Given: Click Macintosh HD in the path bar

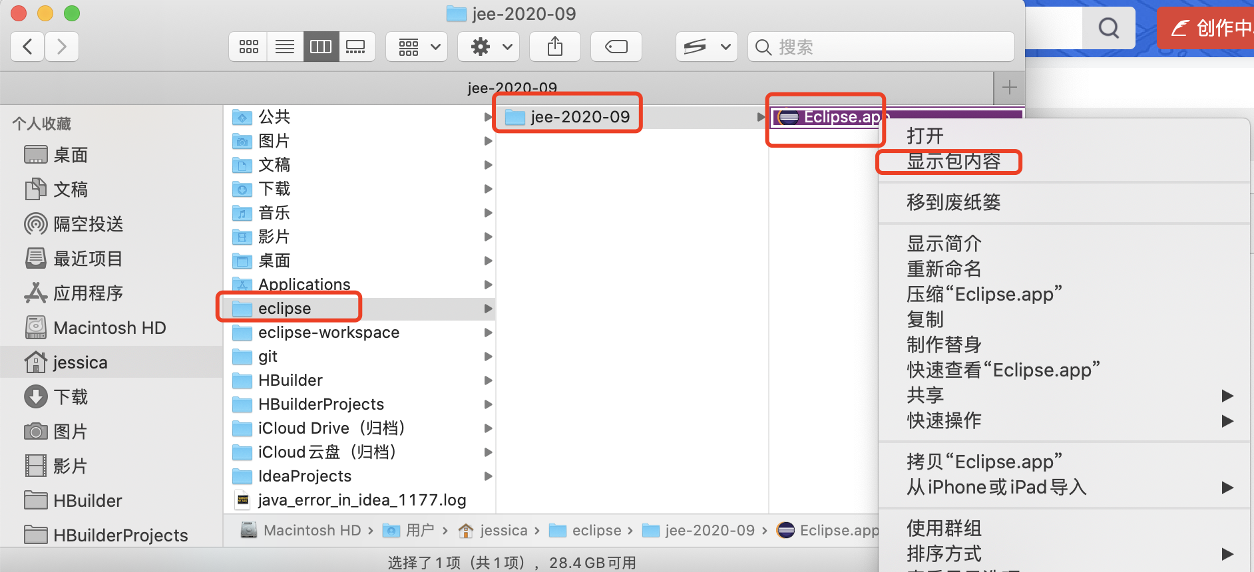Looking at the screenshot, I should pos(301,530).
